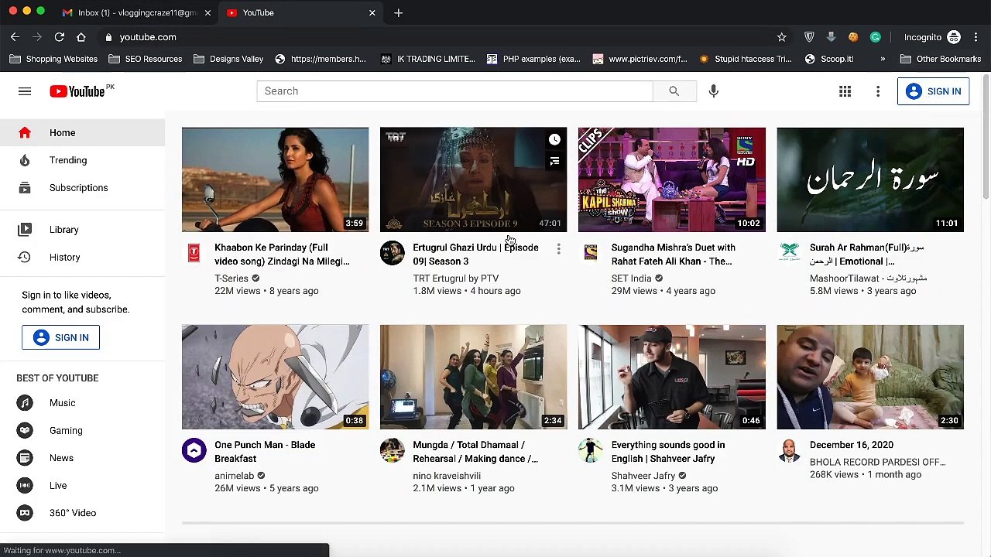Open YouTube settings three-dot menu
Viewport: 991px width, 557px height.
point(878,91)
